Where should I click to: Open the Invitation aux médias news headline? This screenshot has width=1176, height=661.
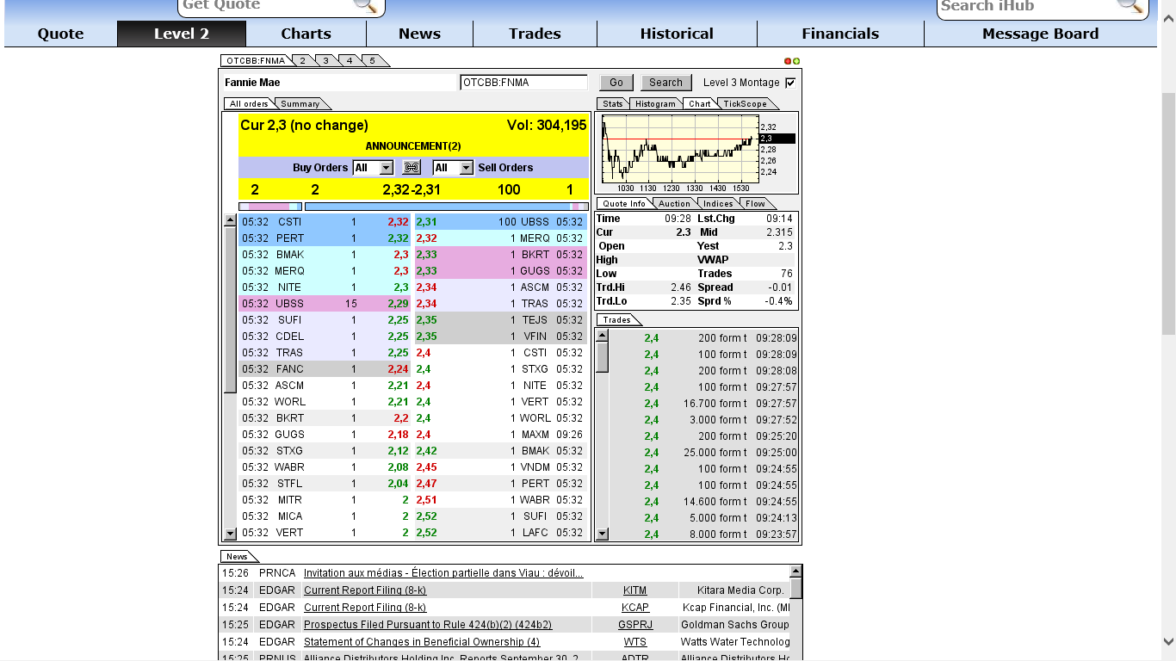click(x=443, y=573)
